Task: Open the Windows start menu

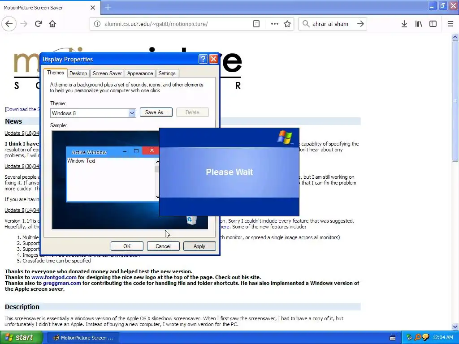Action: [x=21, y=338]
